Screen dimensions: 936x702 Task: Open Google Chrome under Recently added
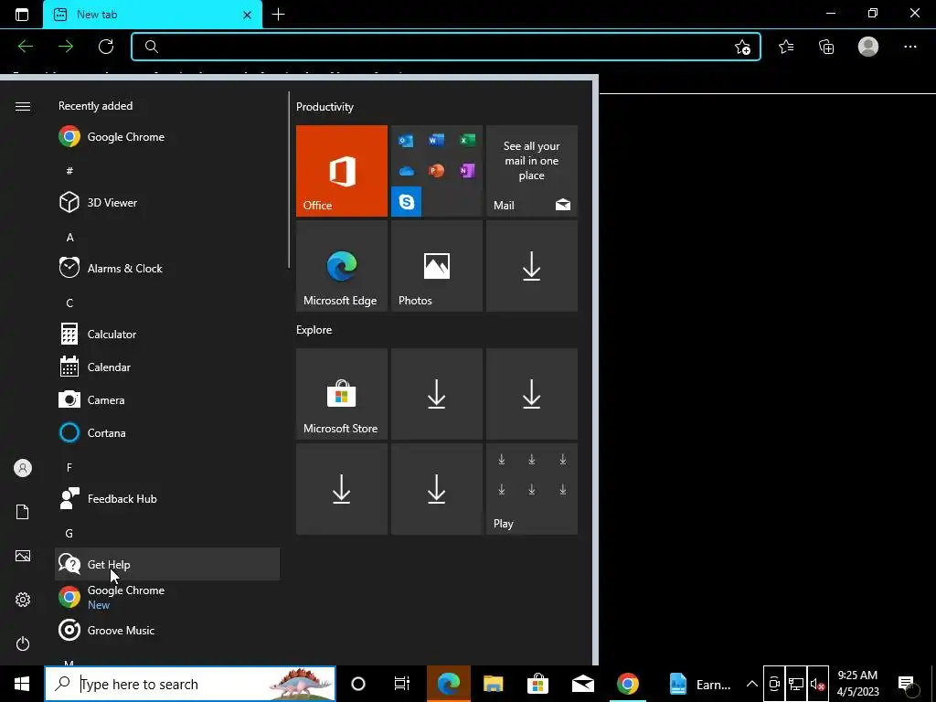(167, 137)
